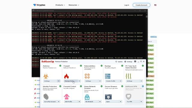Click the Try VPN button
Image resolution: width=192 pixels, height=108 pixels.
pyautogui.click(x=133, y=102)
